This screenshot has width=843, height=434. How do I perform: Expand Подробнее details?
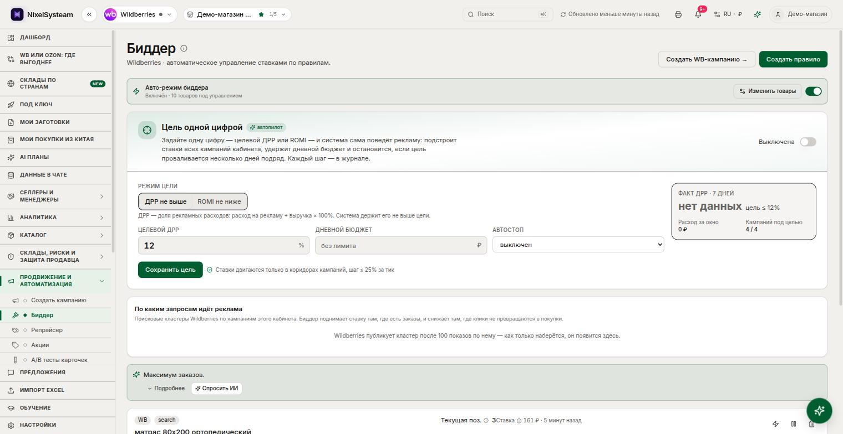[166, 389]
